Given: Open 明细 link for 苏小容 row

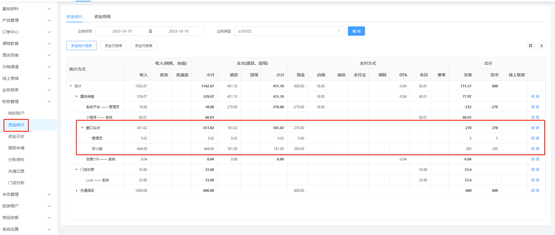Looking at the screenshot, I should click(535, 149).
